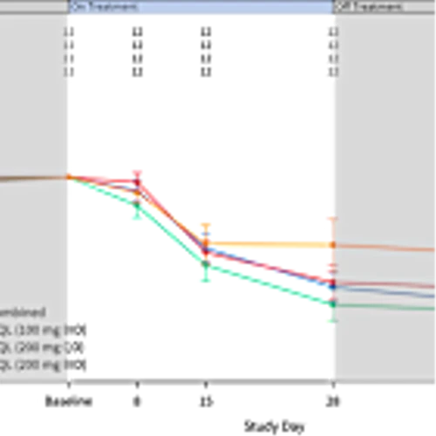Click the green line in Off Treatment region

(x=385, y=307)
